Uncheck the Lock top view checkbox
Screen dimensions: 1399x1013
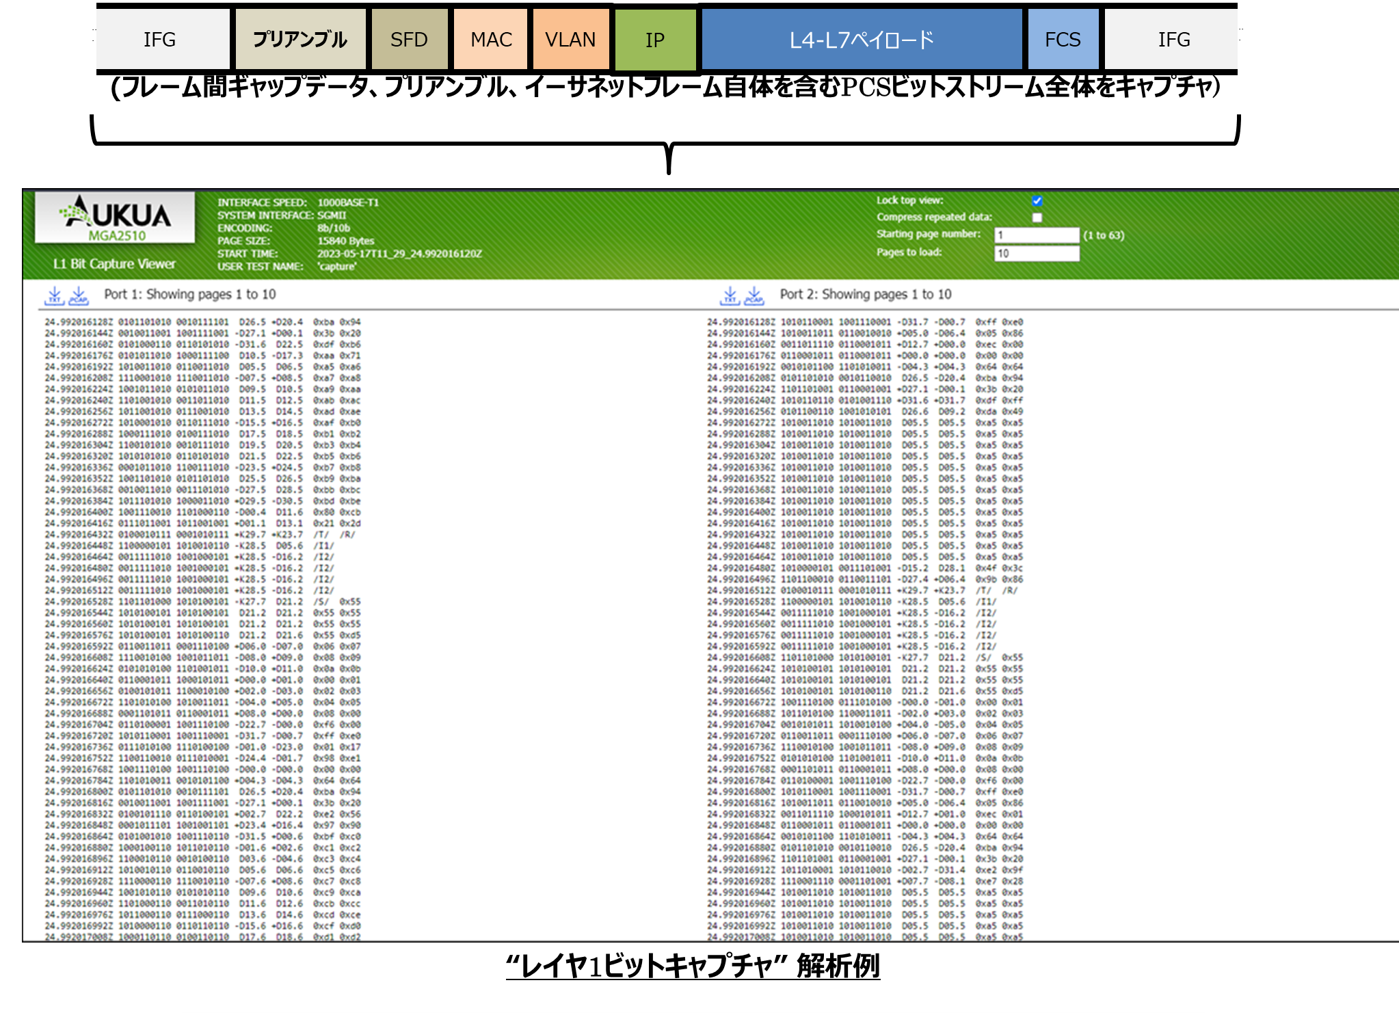click(1037, 201)
